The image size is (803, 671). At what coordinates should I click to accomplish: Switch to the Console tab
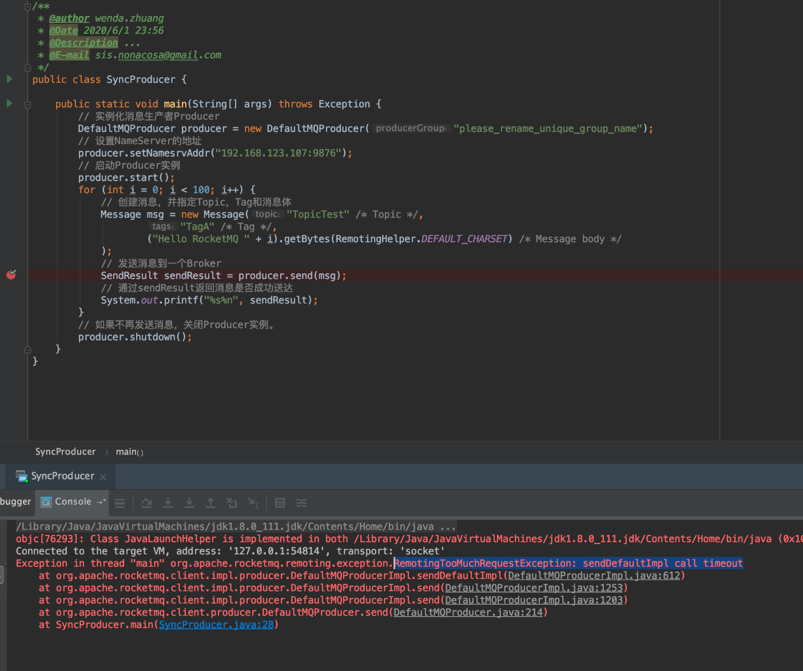pos(73,502)
